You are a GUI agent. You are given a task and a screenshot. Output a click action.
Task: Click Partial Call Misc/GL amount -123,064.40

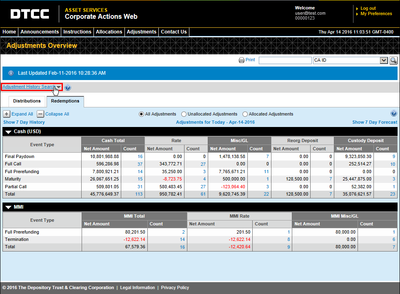pyautogui.click(x=233, y=187)
